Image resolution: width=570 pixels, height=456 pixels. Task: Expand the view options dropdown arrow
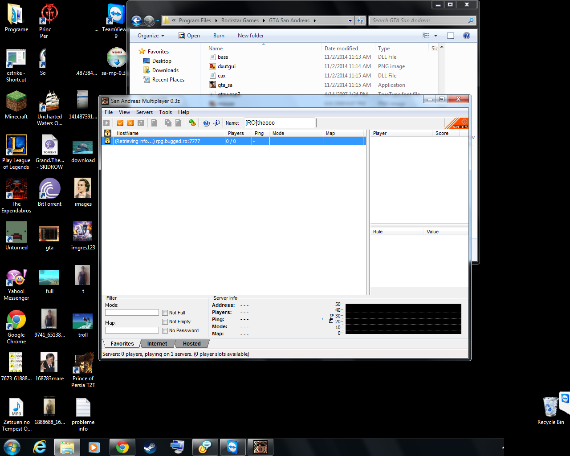[436, 36]
